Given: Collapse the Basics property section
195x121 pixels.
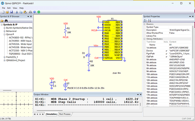Looking at the screenshot, I should [x=144, y=24].
